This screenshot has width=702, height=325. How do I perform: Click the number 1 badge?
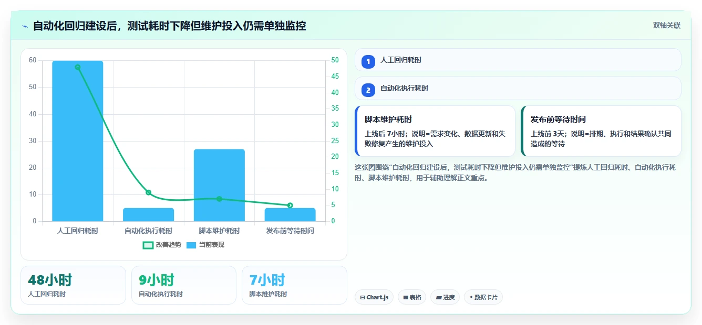[x=368, y=61]
